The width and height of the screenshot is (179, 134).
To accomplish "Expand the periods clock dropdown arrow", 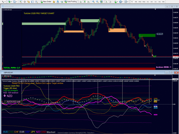I will pos(123,2).
